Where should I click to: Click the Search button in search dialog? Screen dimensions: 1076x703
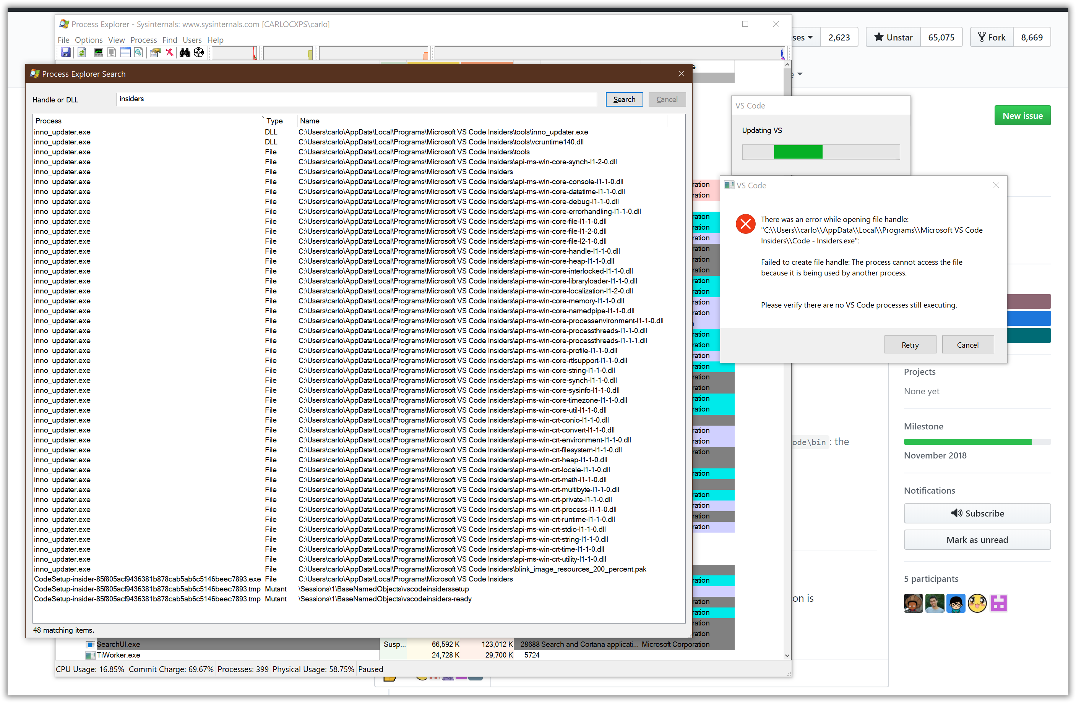(x=624, y=99)
